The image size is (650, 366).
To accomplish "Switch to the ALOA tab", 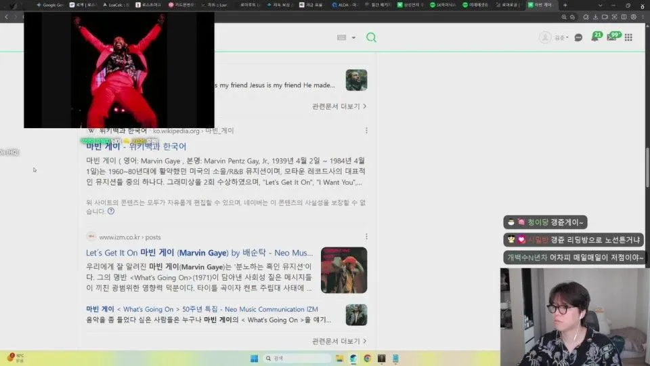I will click(x=345, y=5).
